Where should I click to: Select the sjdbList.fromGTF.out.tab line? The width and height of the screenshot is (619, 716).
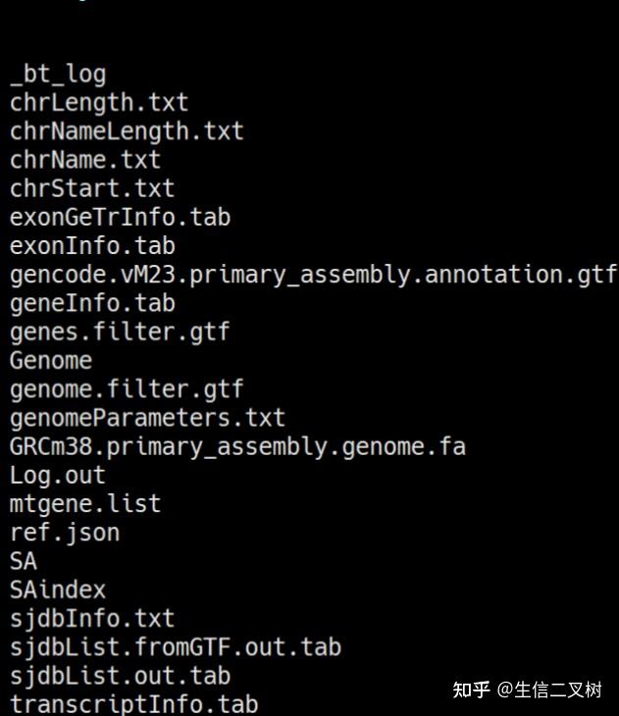(176, 647)
